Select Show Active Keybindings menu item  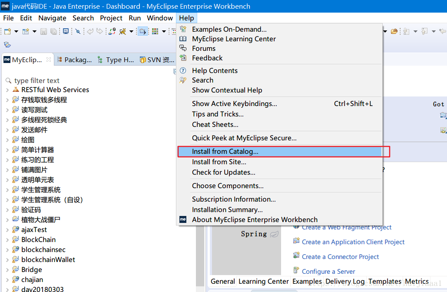[279, 103]
